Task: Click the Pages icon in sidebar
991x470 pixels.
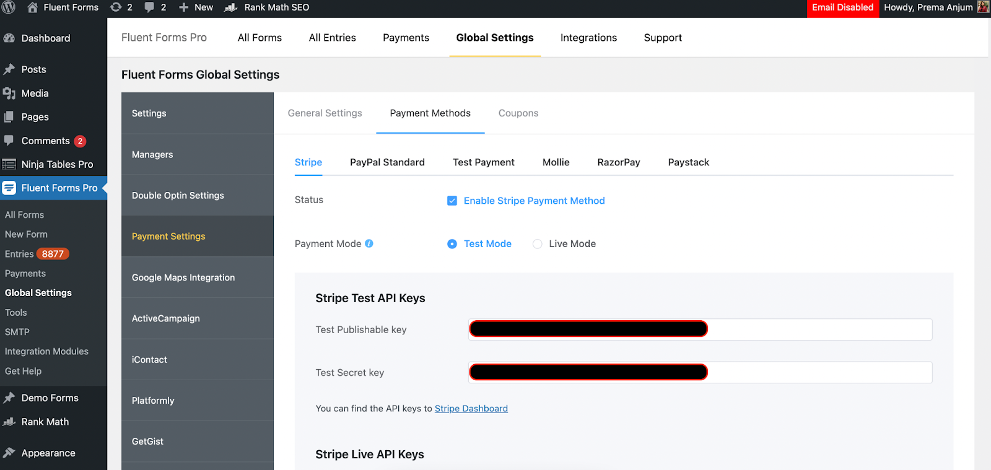Action: click(9, 117)
